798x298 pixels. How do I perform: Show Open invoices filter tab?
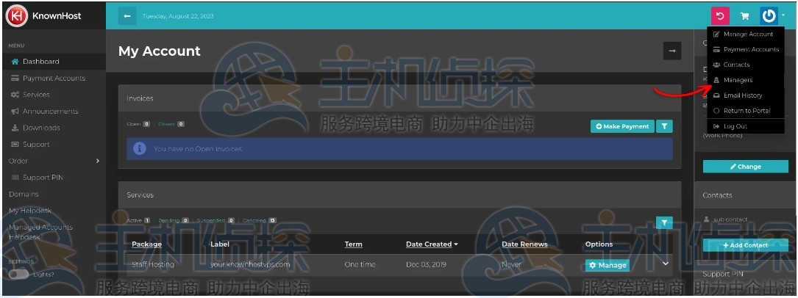138,124
